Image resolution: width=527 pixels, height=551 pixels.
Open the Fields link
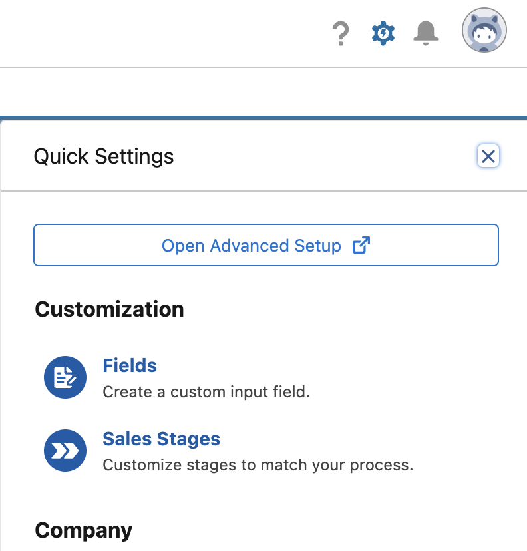tap(130, 365)
